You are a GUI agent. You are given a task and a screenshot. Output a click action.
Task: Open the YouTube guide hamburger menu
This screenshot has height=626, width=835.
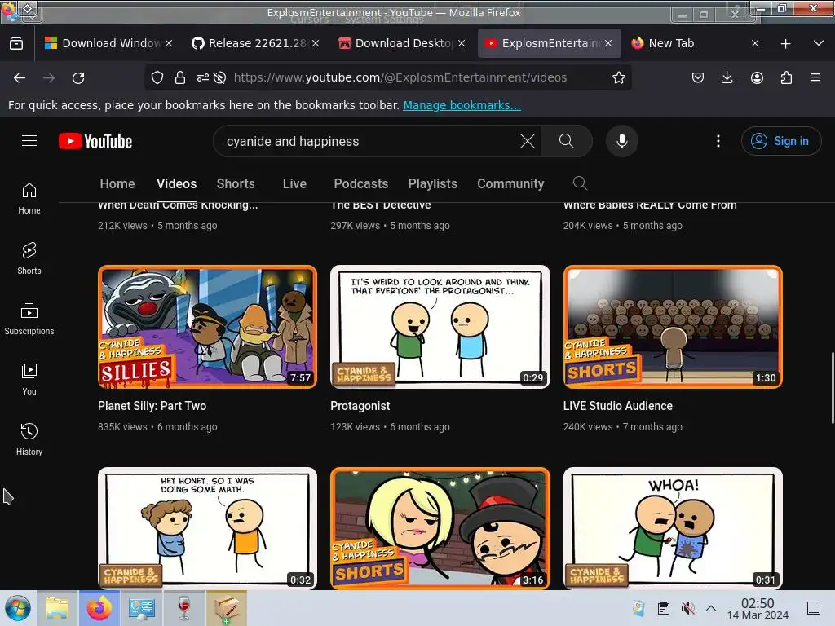(29, 141)
